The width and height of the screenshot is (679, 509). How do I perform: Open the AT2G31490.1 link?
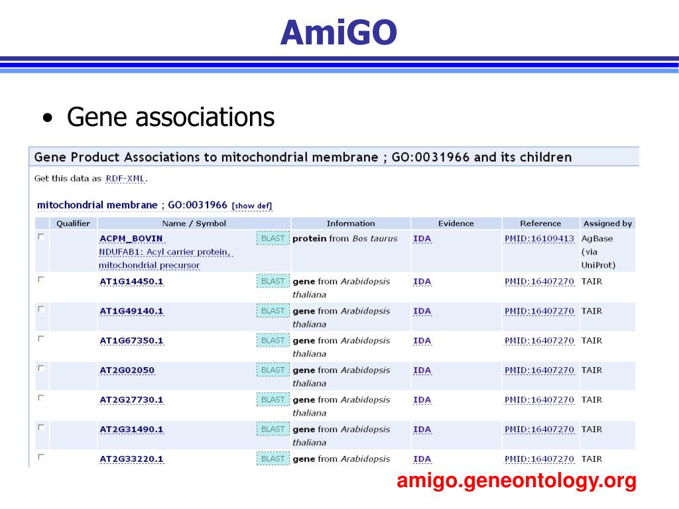[131, 429]
